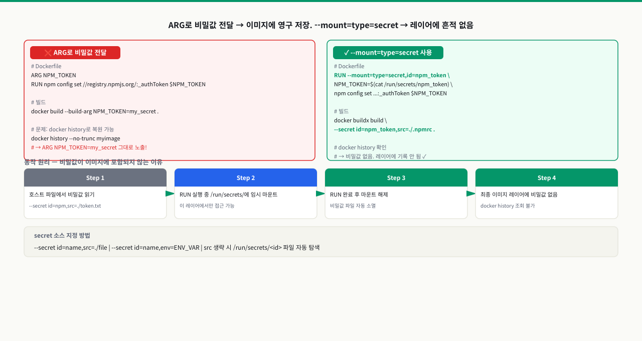Click the 'ARG NPM_TOKEN' line
The width and height of the screenshot is (642, 341).
(x=54, y=75)
